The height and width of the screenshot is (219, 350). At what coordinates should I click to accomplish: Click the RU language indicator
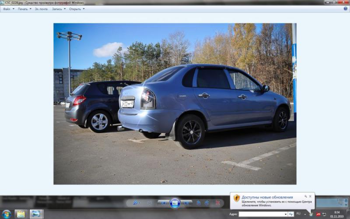coord(298,214)
